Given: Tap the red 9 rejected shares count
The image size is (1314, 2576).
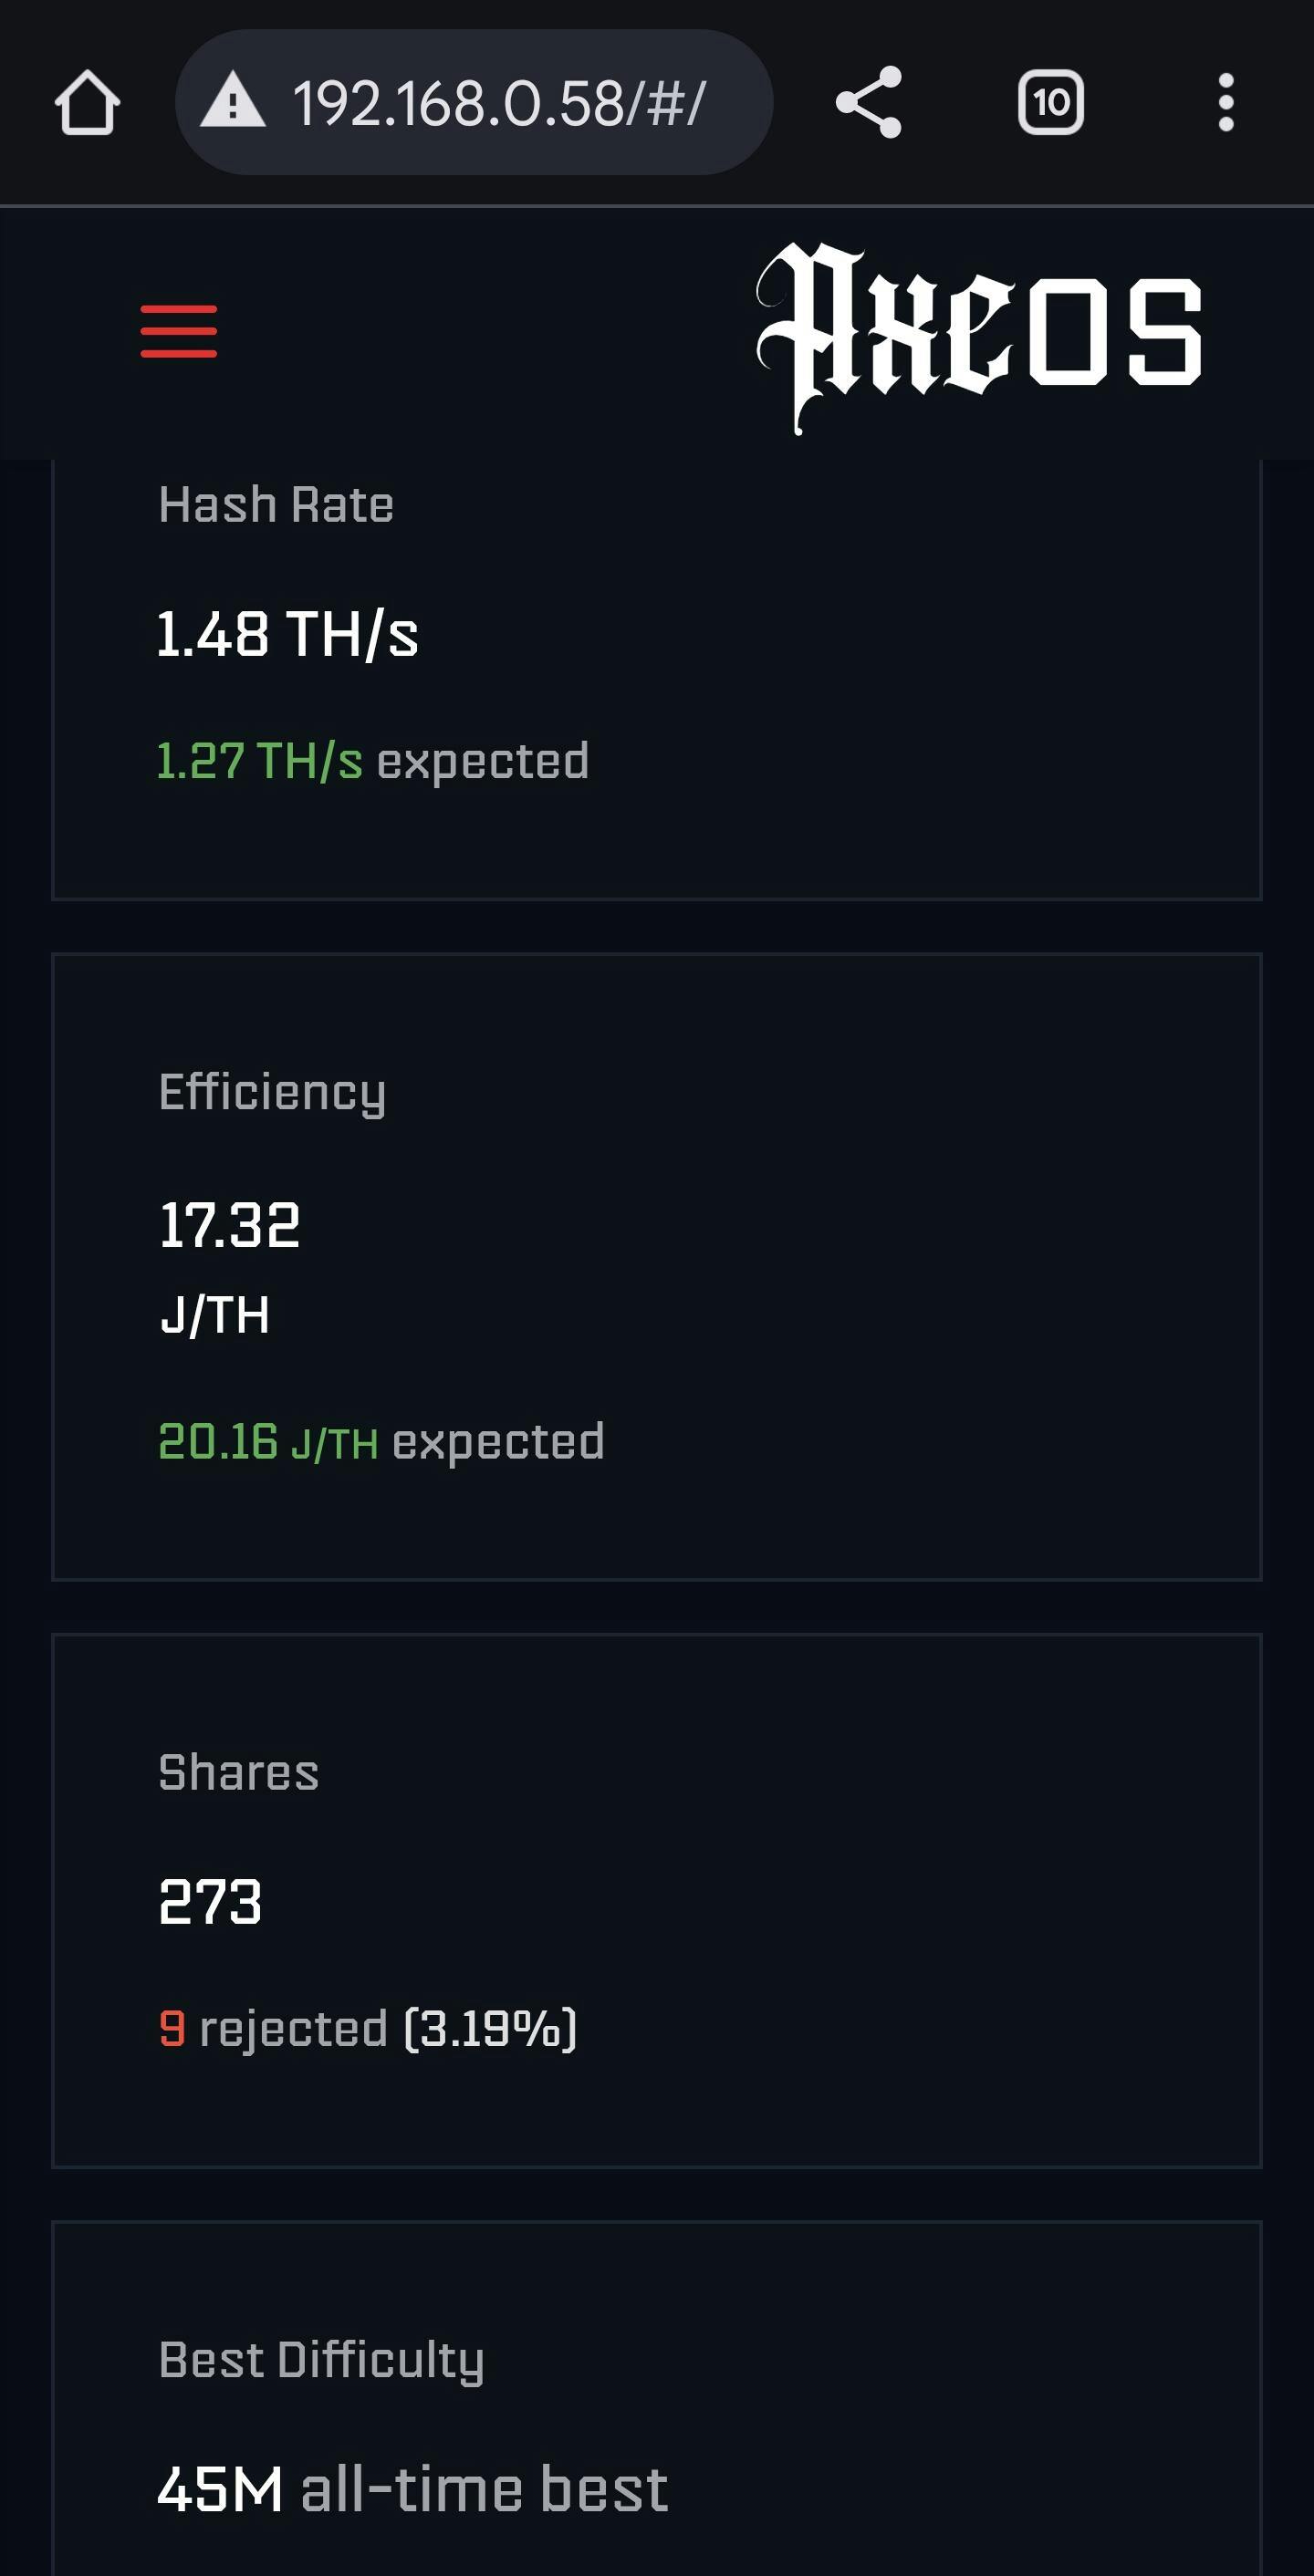Looking at the screenshot, I should [172, 2029].
